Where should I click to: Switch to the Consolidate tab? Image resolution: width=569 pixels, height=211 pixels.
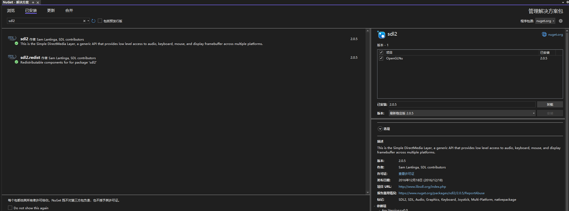click(69, 11)
